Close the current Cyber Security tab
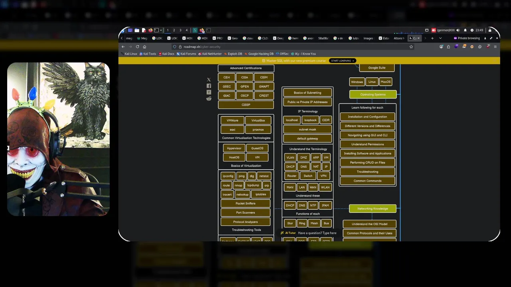Screen dimensions: 511x287 418,38
